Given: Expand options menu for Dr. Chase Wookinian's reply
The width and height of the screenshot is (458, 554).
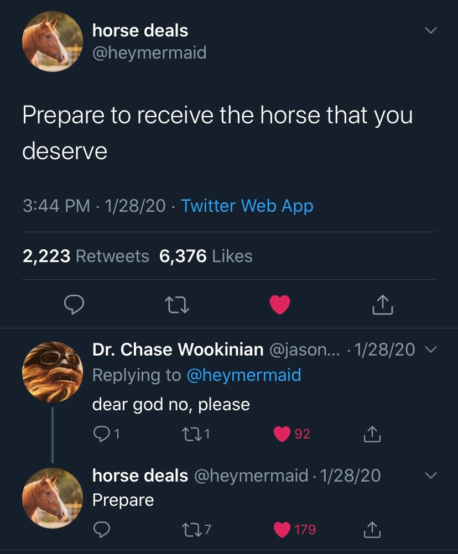Looking at the screenshot, I should pyautogui.click(x=430, y=349).
